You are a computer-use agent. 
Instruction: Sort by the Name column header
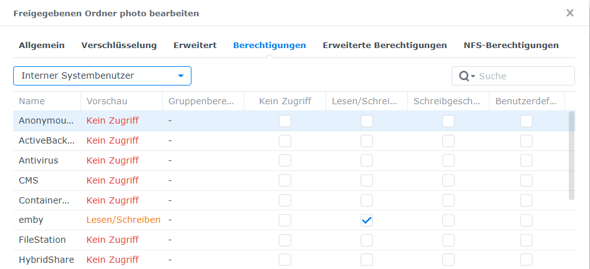pyautogui.click(x=32, y=101)
